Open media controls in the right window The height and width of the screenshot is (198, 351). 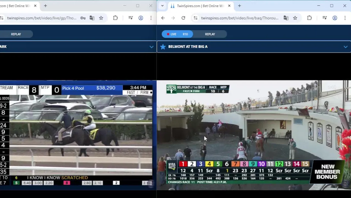click(325, 18)
